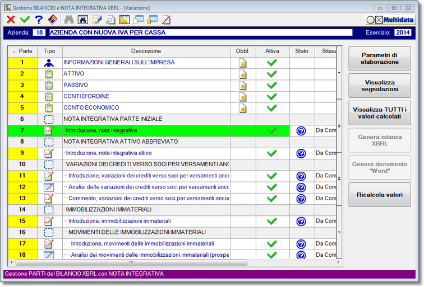Click the horizontal scrollbar thumb below the list
Screen dimensions: 424x287
click(x=131, y=262)
